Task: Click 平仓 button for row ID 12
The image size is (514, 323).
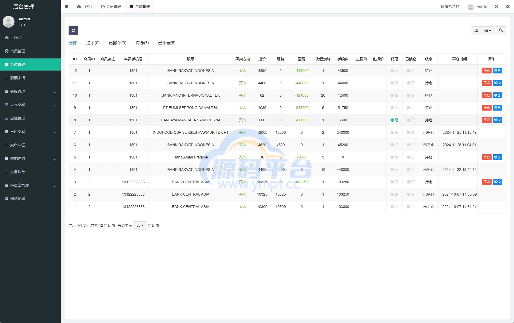Action: (x=487, y=71)
